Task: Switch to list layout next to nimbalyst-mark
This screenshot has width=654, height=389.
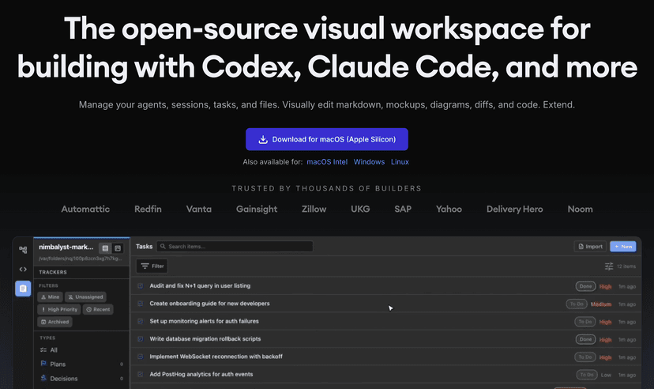Action: coord(105,248)
